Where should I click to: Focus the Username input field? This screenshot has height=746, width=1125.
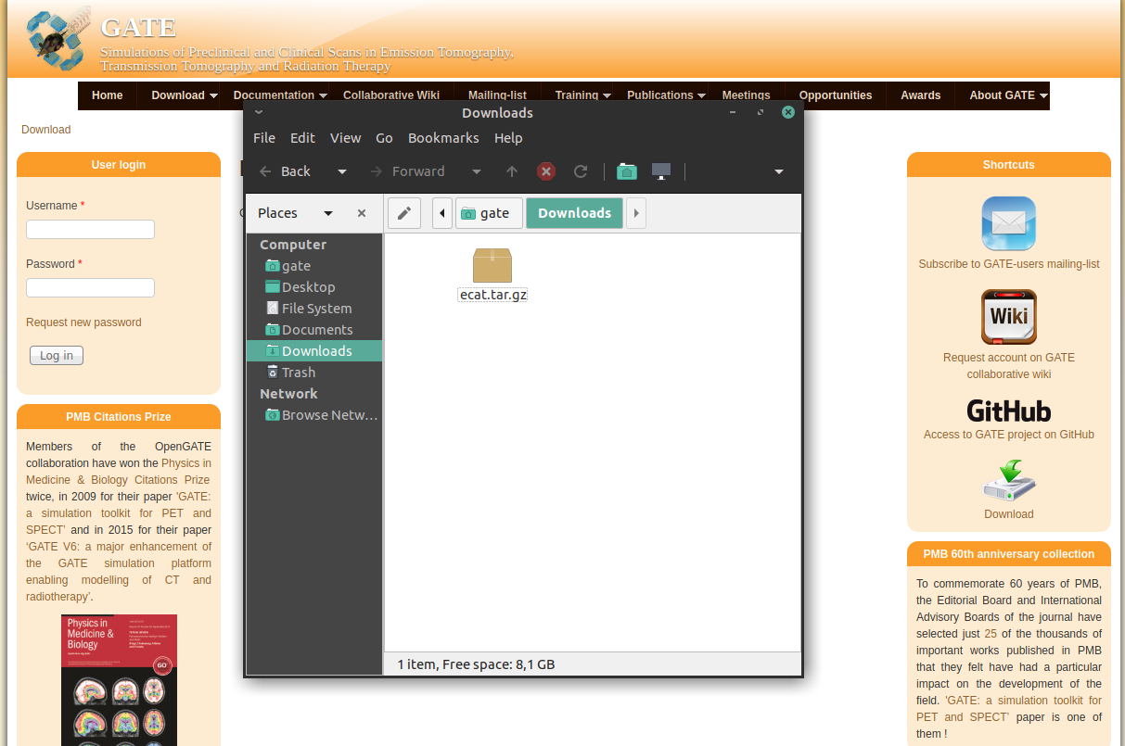pos(90,230)
